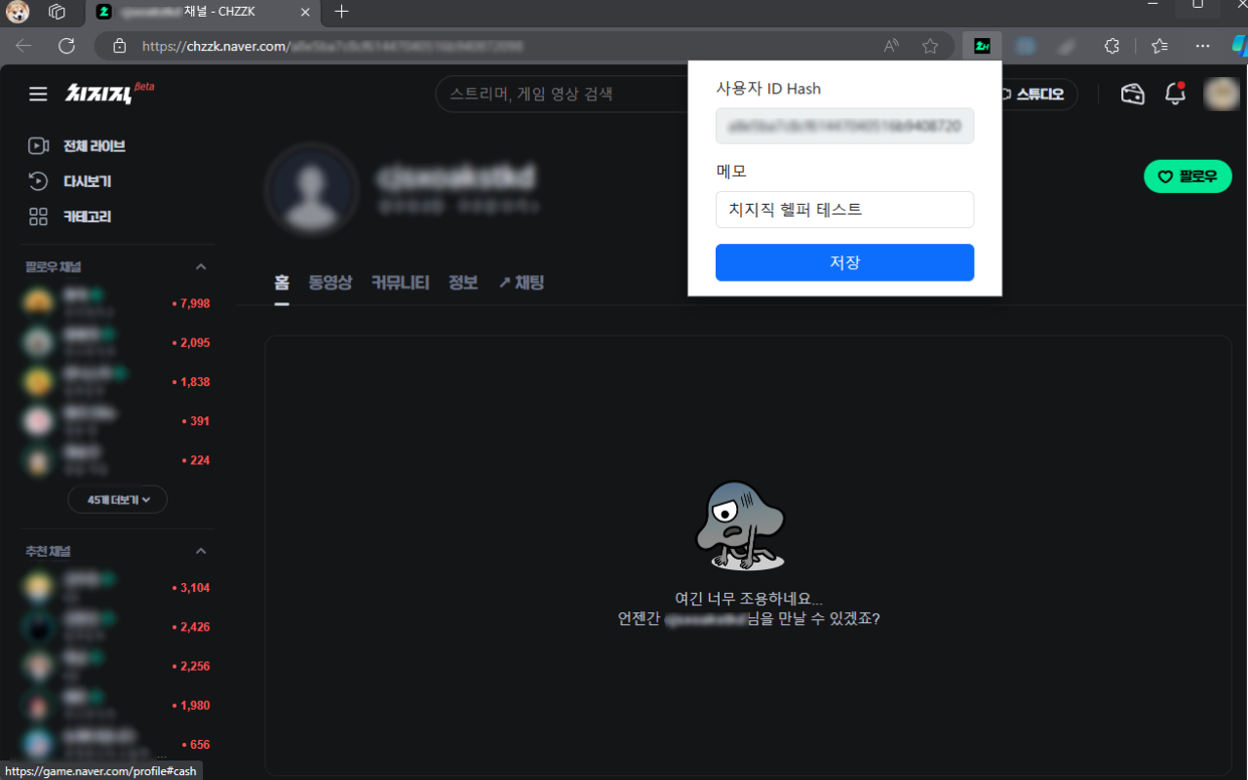Click the ZK extension icon in the browser toolbar
Screen dimensions: 1248x780
click(x=981, y=45)
